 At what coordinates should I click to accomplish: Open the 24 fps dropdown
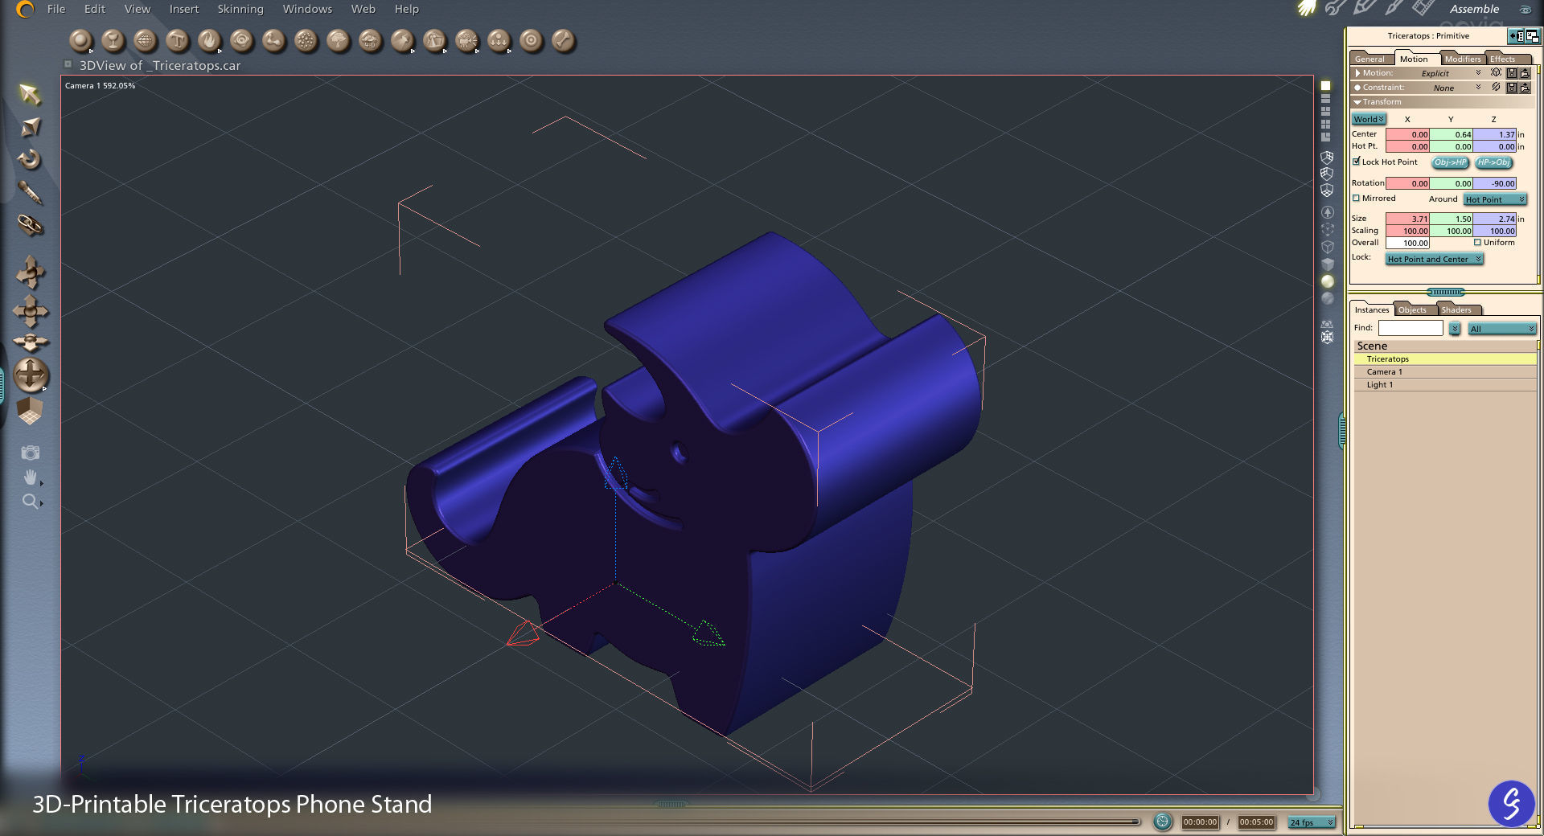[1312, 822]
